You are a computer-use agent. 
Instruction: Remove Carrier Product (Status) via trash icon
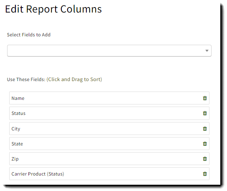(205, 174)
